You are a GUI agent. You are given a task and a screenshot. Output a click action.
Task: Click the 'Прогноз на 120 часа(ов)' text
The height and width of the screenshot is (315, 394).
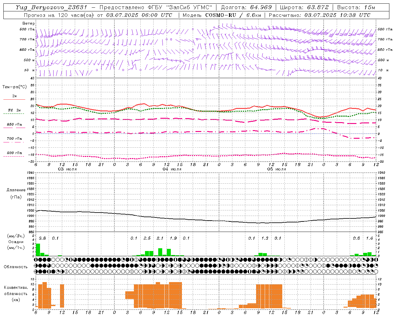click(x=59, y=15)
